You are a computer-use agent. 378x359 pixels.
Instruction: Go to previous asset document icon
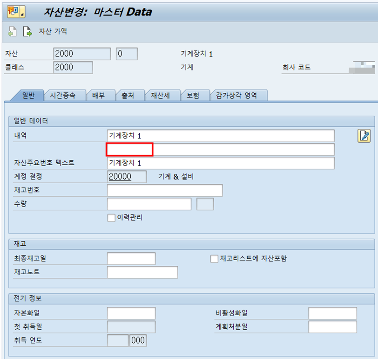coord(12,31)
